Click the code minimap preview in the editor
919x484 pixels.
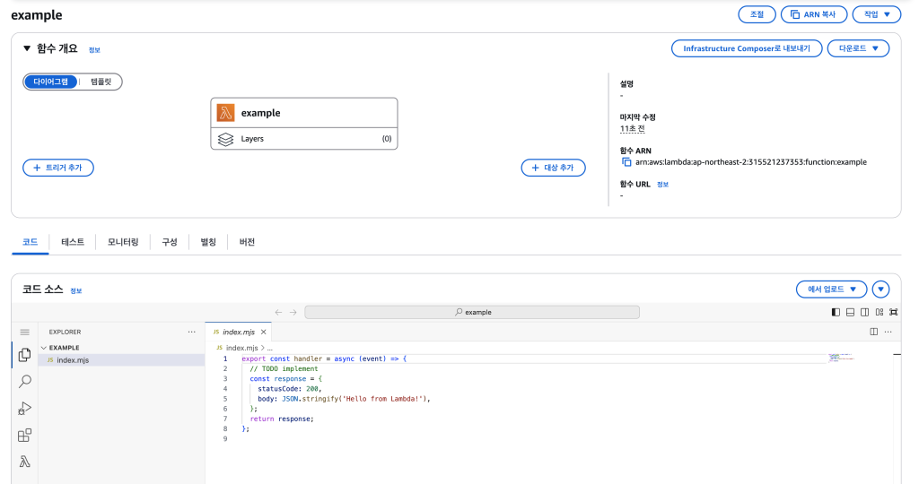842,358
